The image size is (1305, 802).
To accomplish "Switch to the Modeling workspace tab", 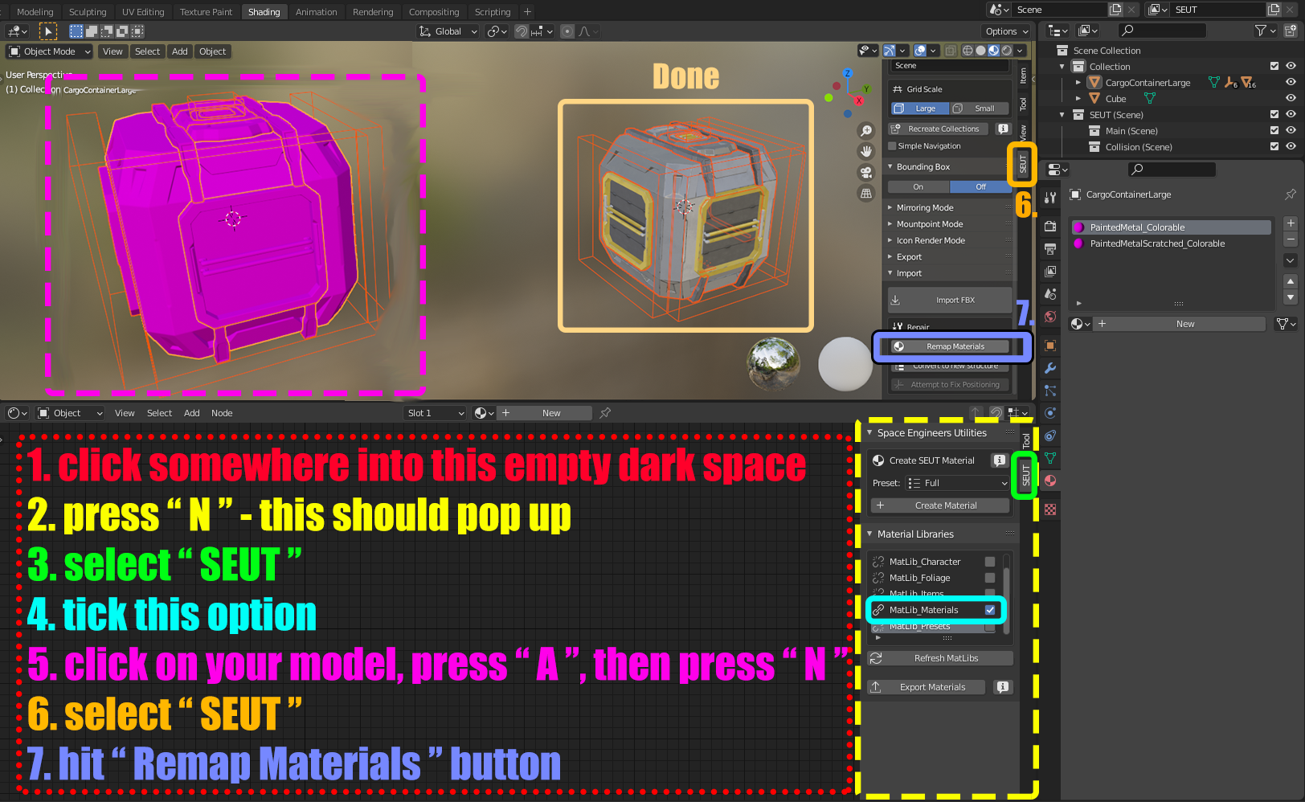I will [35, 12].
